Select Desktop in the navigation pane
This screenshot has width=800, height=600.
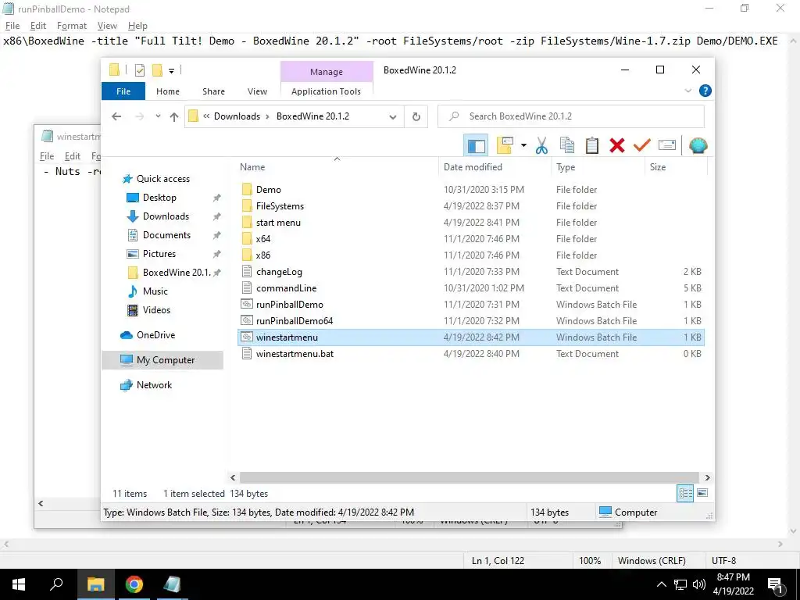pos(159,198)
